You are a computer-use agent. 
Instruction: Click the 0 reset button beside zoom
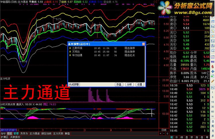point(167,134)
